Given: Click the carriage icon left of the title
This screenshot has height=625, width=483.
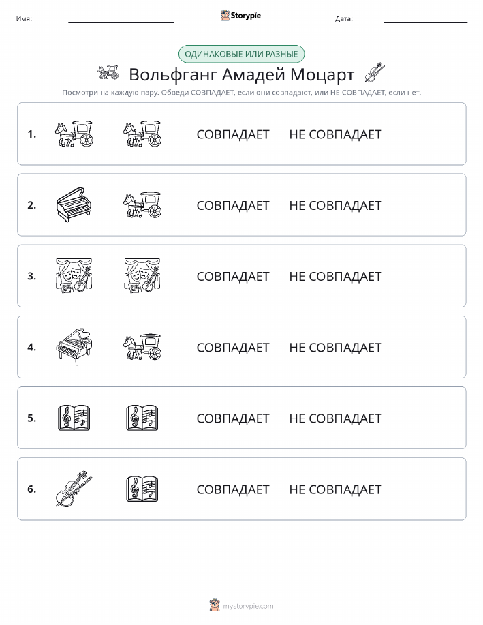Looking at the screenshot, I should click(x=108, y=72).
